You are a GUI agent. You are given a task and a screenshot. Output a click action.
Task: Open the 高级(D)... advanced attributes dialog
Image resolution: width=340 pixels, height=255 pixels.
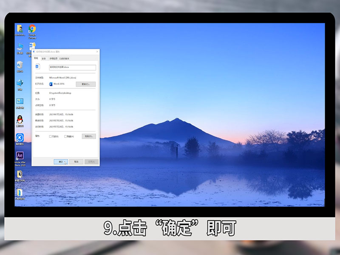[x=88, y=136]
